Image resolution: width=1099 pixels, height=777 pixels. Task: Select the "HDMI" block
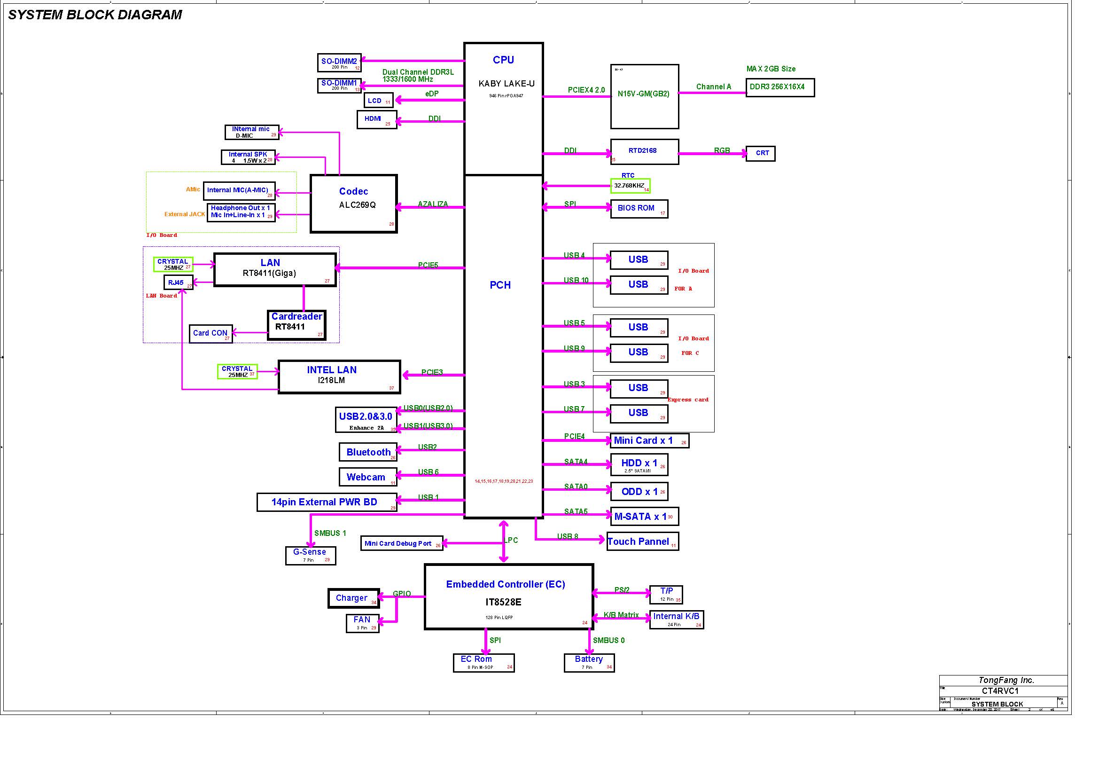[x=377, y=120]
